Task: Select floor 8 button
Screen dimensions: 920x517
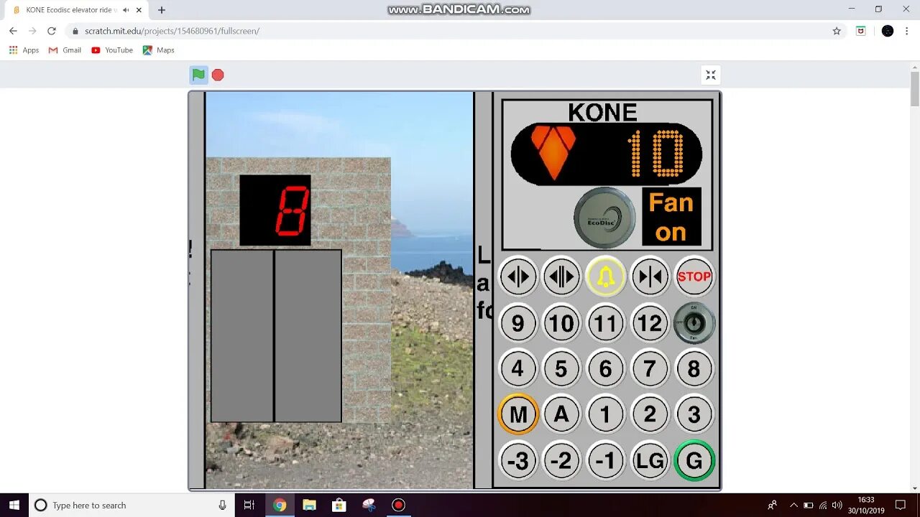Action: tap(694, 368)
